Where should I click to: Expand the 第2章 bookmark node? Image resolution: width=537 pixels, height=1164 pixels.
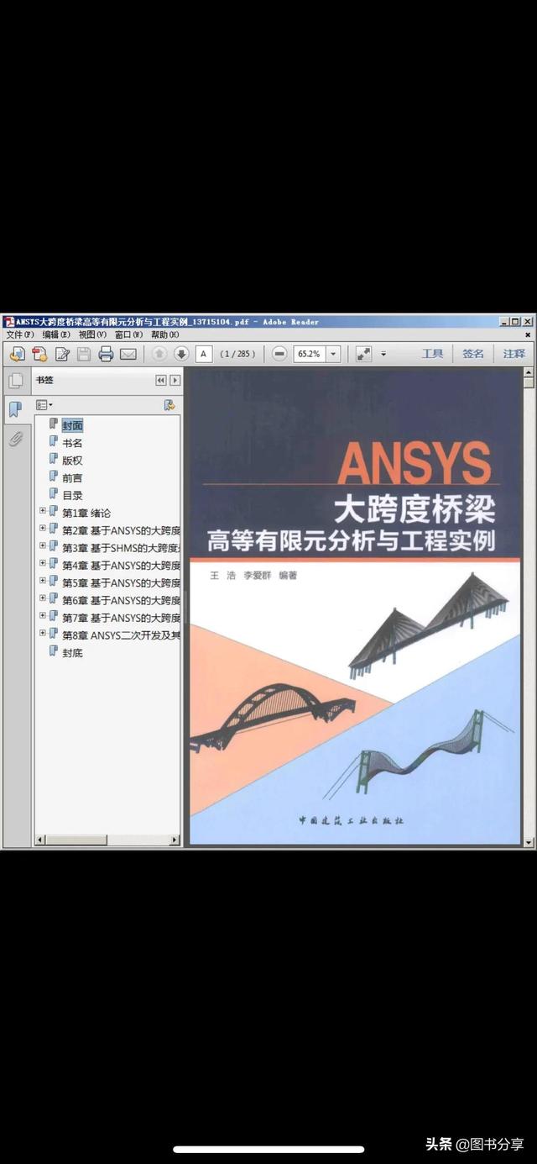tap(43, 529)
